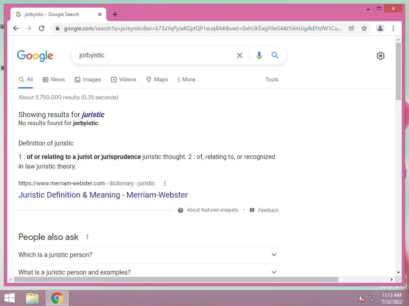
Task: Expand 'Which is a juristic person?' question
Action: 148,255
